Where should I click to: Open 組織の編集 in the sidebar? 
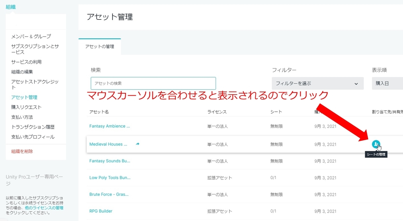click(22, 72)
